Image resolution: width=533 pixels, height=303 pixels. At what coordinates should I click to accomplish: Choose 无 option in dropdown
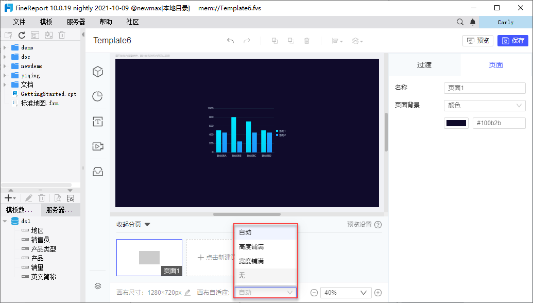coord(266,276)
